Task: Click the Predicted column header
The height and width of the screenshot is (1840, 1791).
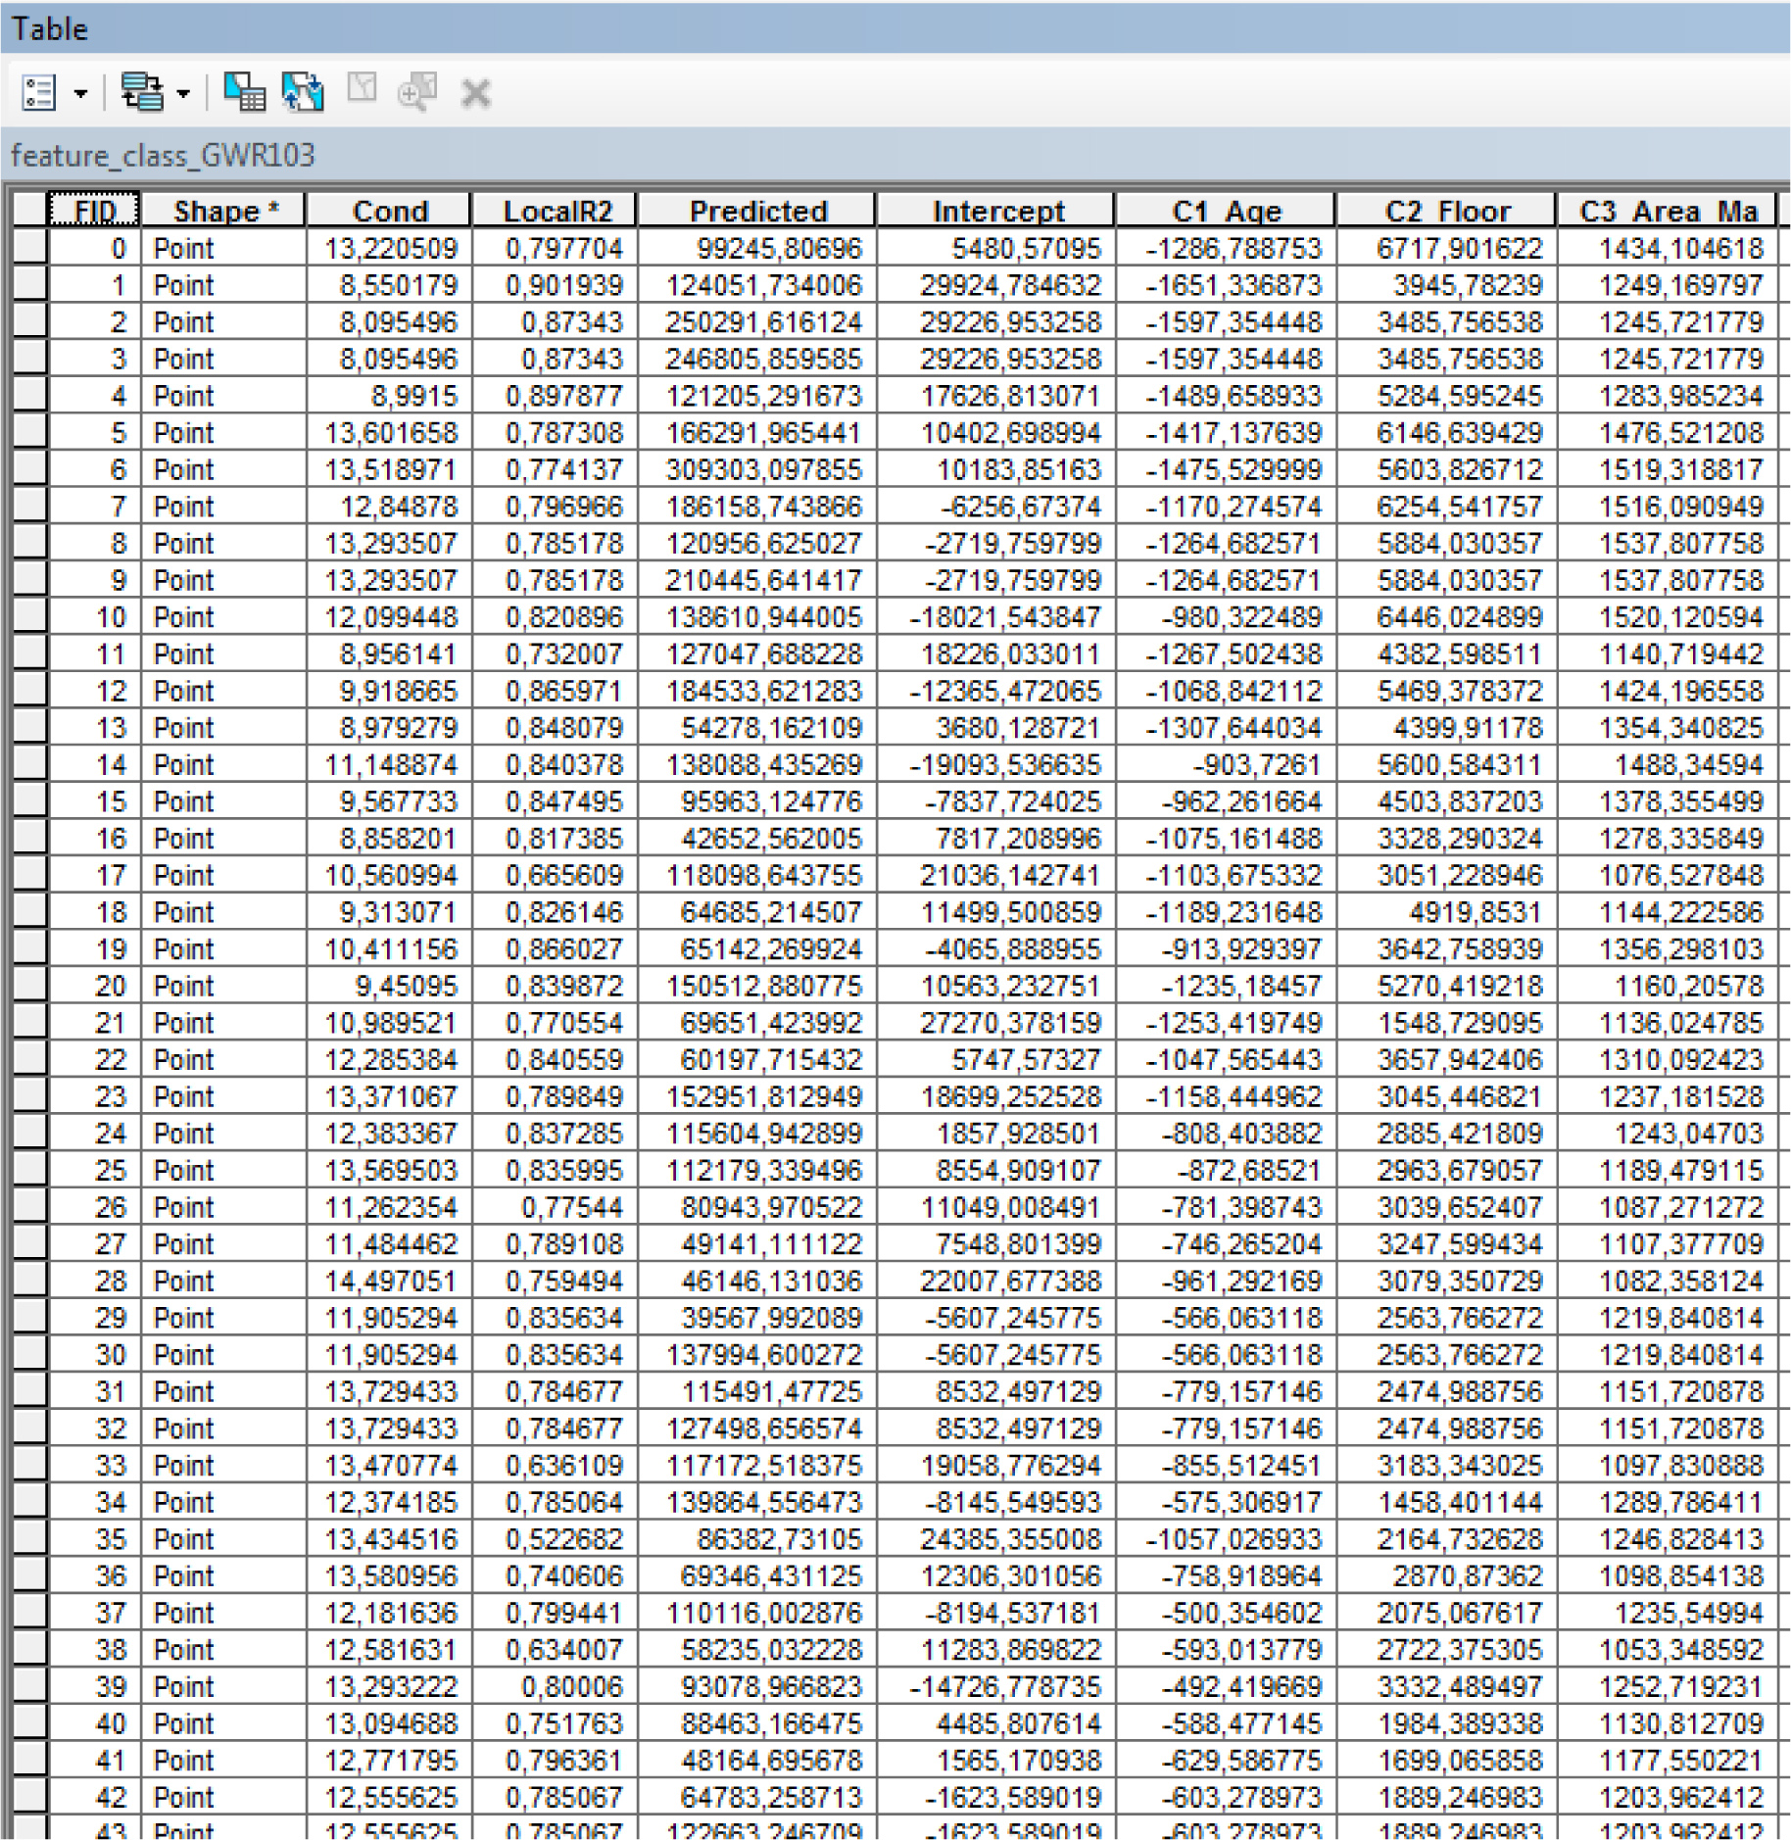Action: pyautogui.click(x=757, y=211)
